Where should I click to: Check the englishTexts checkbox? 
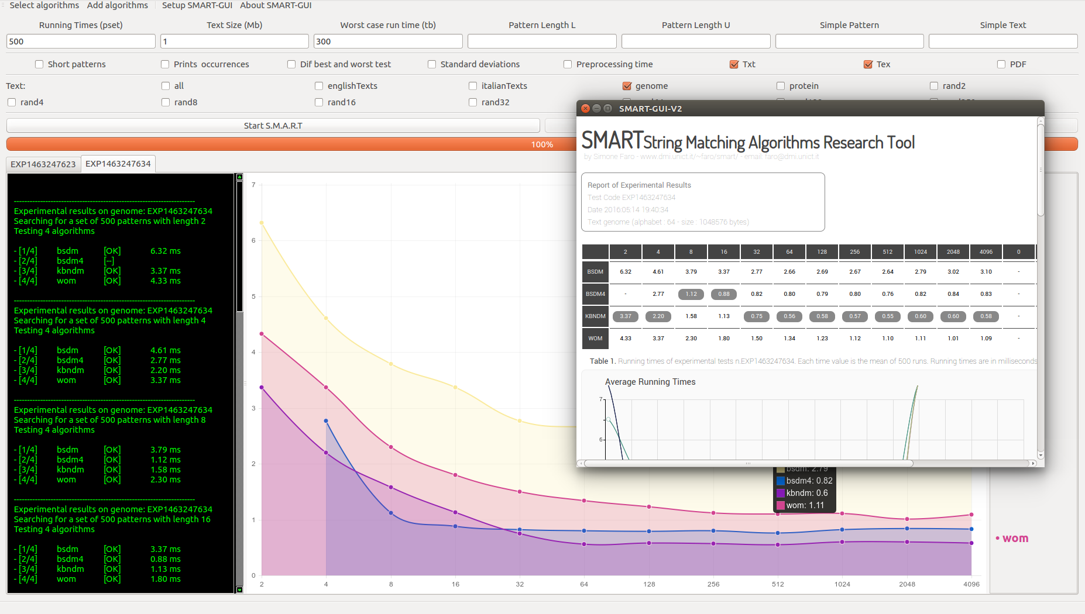click(x=319, y=86)
